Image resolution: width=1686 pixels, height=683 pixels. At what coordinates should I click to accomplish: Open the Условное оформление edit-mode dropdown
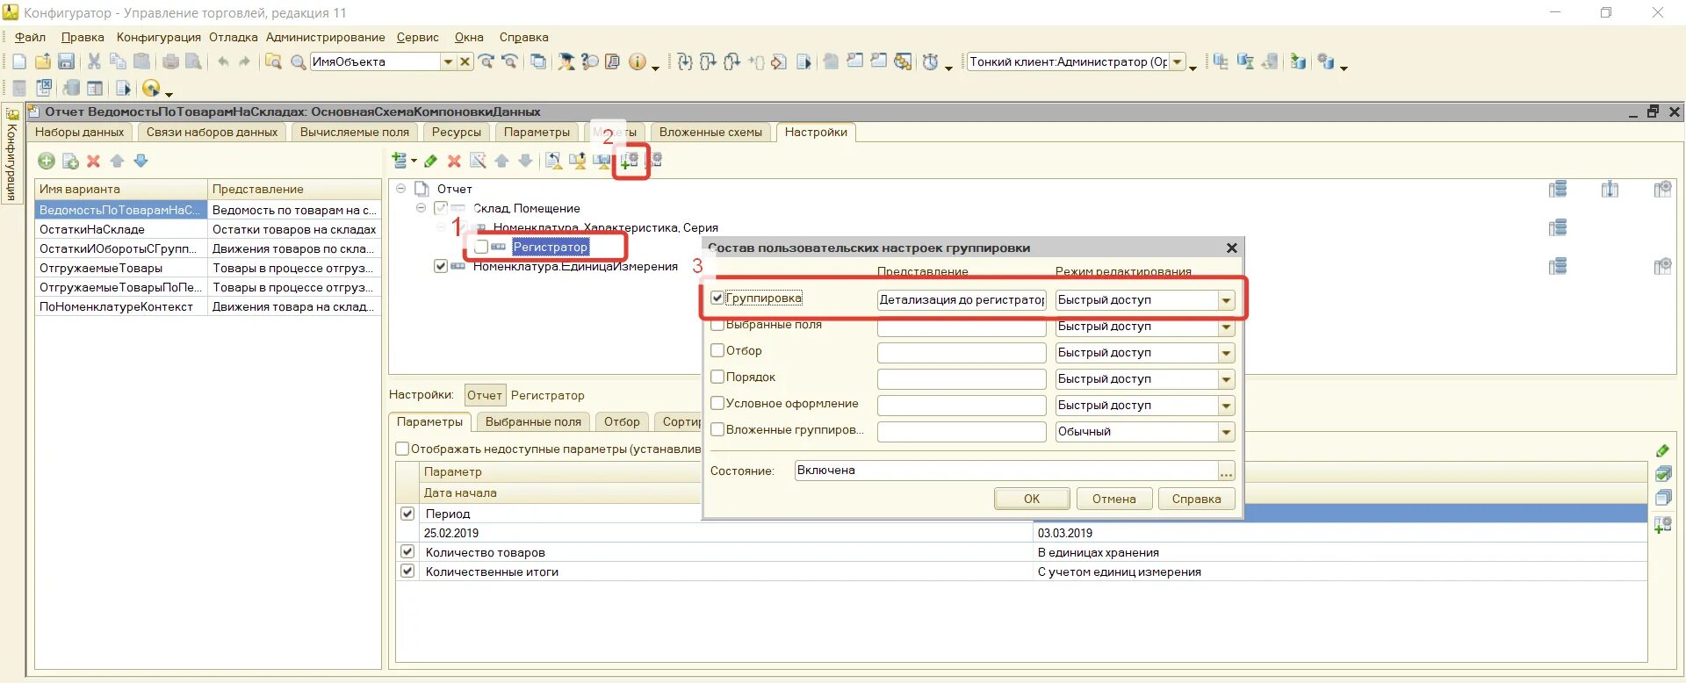pyautogui.click(x=1226, y=406)
